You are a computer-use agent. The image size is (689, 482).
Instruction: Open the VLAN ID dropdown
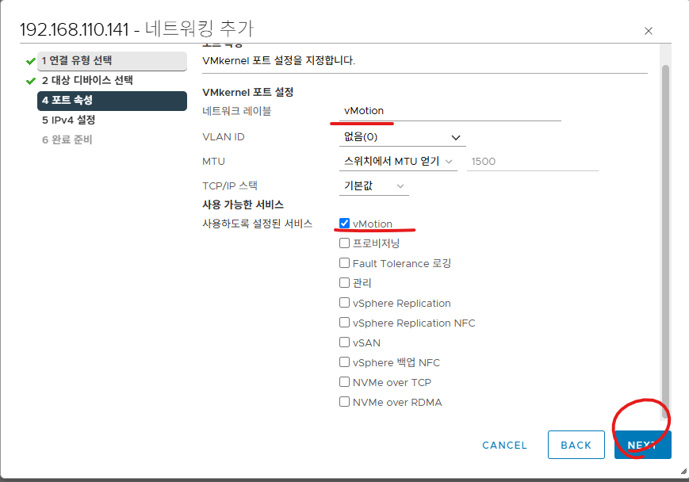(x=402, y=137)
